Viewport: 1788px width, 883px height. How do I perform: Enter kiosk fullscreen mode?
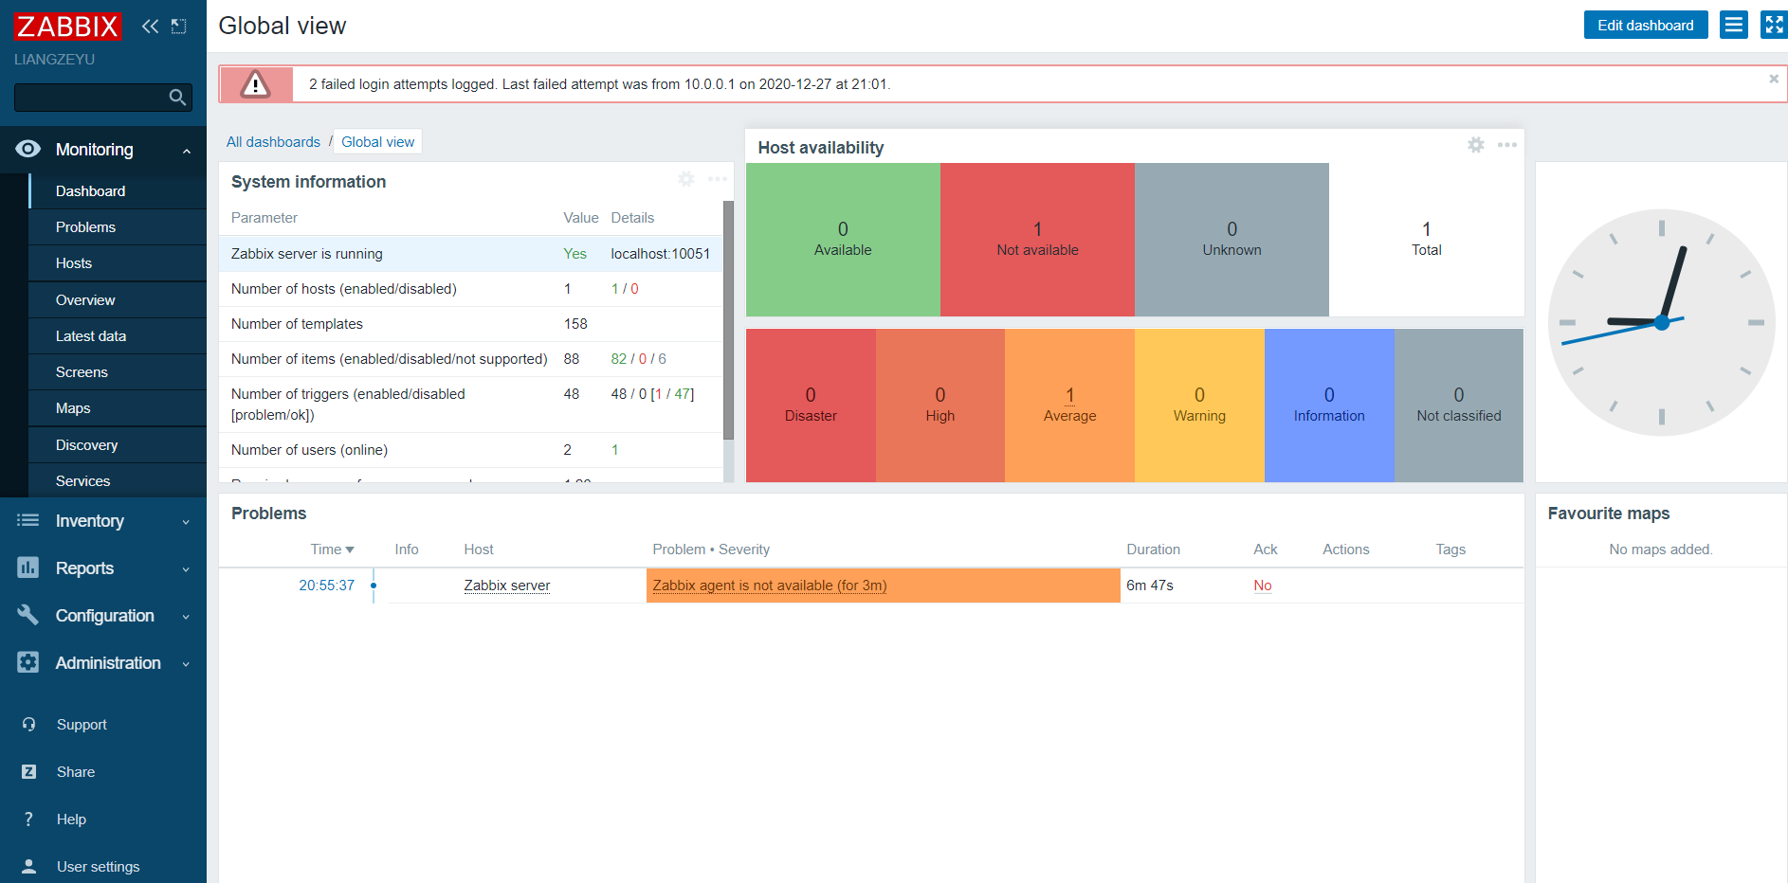[x=1774, y=25]
